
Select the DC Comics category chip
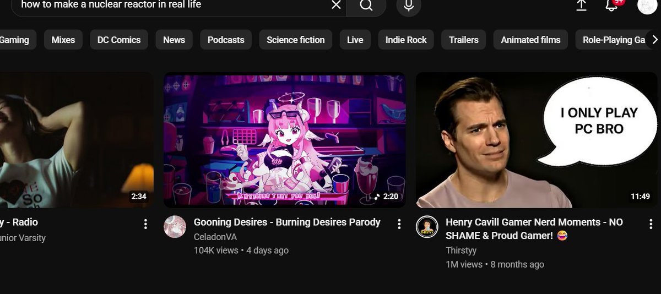(119, 40)
